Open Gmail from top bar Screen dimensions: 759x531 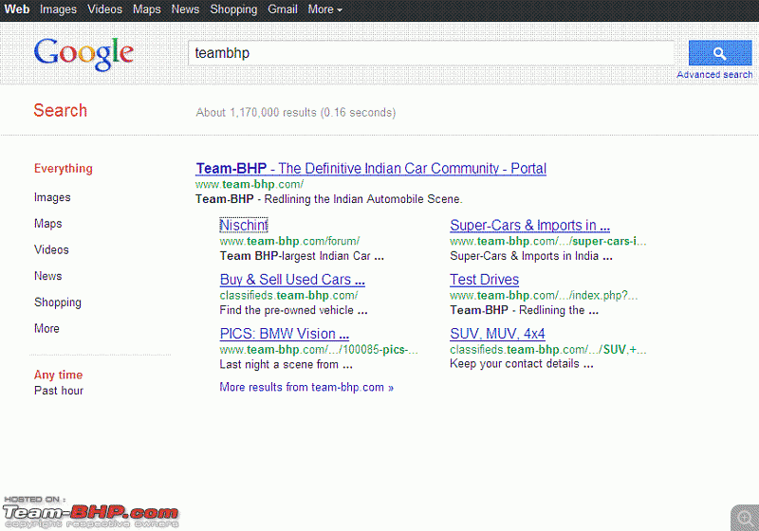coord(282,9)
